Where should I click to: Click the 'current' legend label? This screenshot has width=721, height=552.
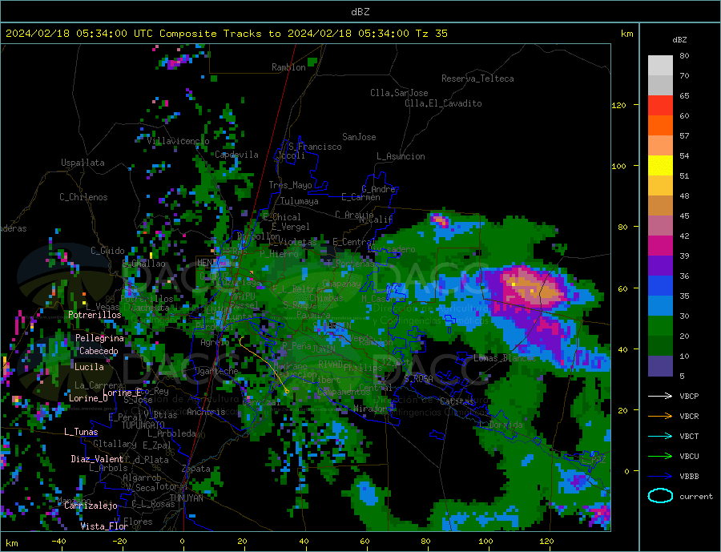tap(696, 497)
